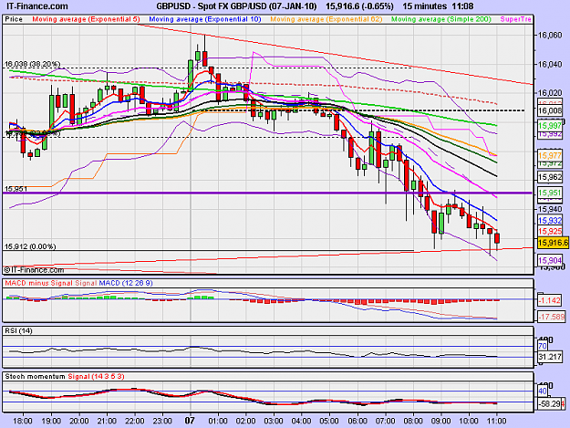
Task: Click the RSI 70 level tag
Action: click(x=543, y=346)
